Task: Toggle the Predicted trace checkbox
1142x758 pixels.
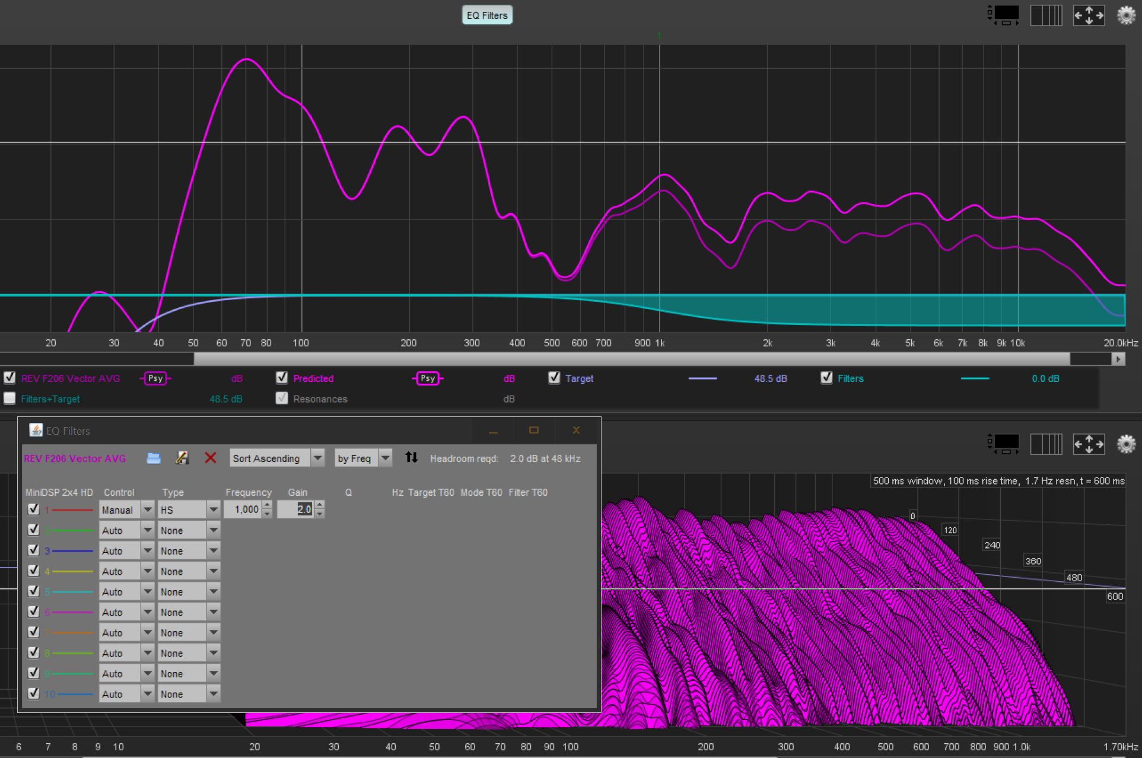Action: (282, 378)
